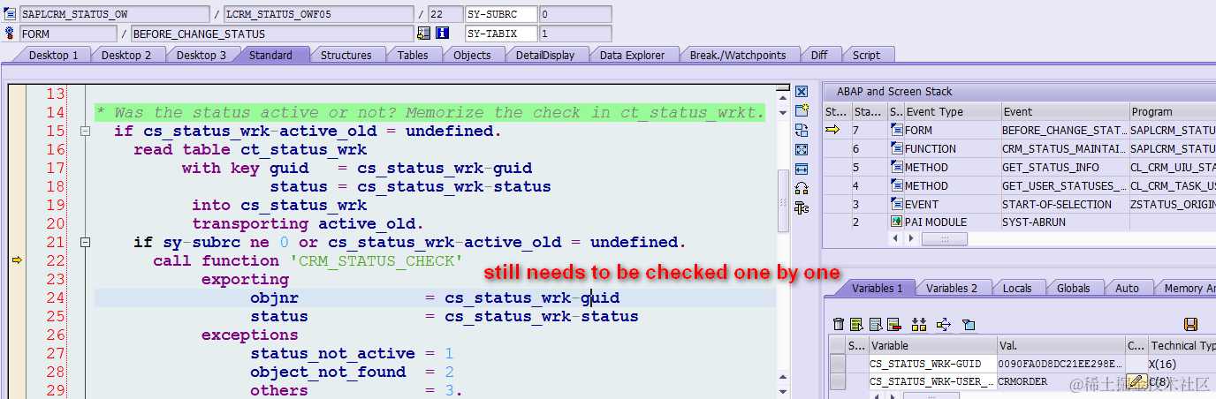This screenshot has width=1216, height=399.
Task: Switch to the Desktop 1 tab
Action: tap(53, 55)
